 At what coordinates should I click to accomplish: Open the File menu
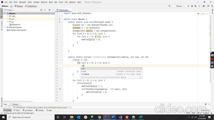click(6, 2)
